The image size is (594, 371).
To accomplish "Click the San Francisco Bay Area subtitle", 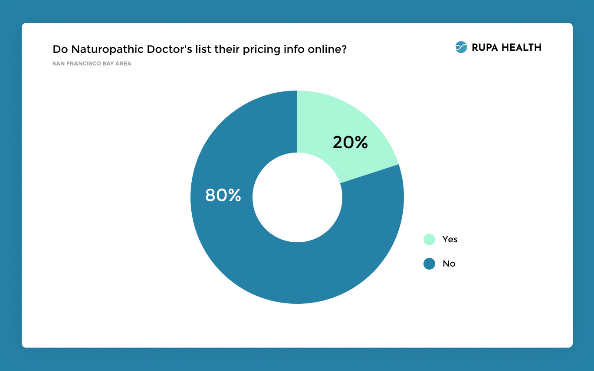I will pos(92,64).
